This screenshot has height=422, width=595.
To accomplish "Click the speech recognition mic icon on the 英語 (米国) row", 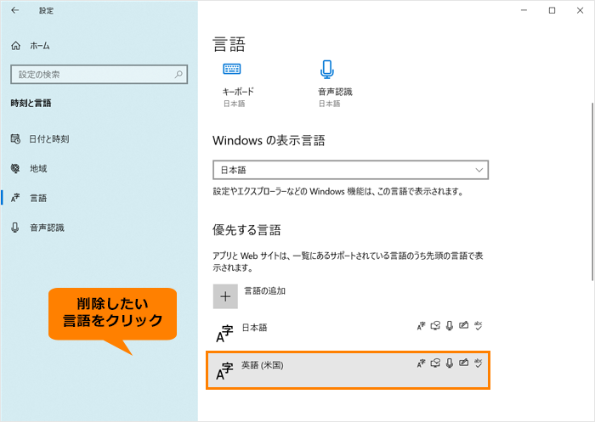I will point(450,363).
